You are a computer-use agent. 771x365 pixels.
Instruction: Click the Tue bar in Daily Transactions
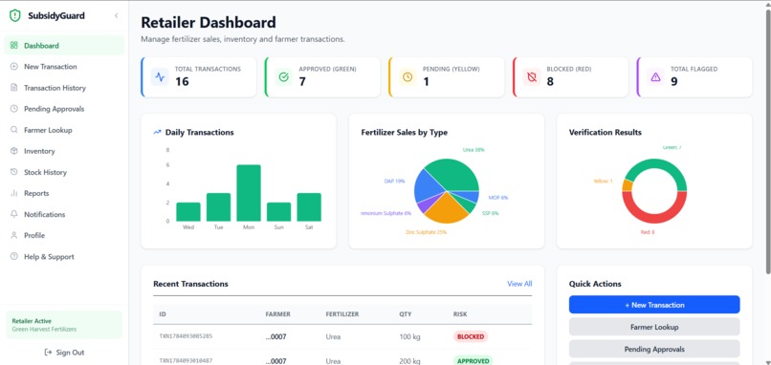click(218, 207)
